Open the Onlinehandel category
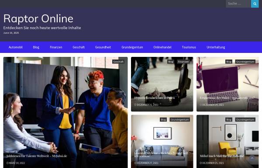The height and width of the screenshot is (168, 262). (x=162, y=47)
